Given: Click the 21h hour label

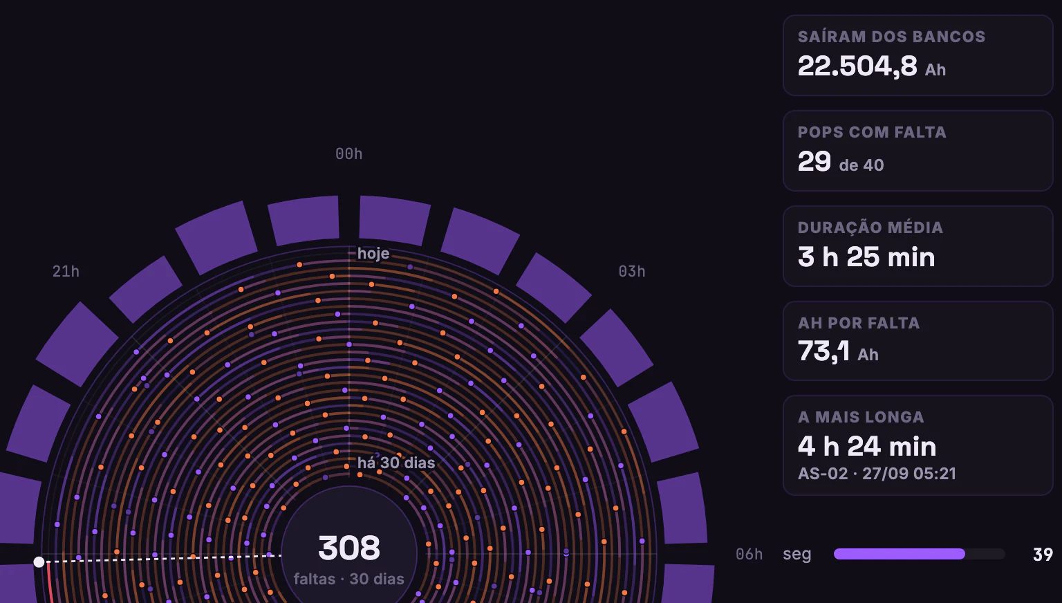Looking at the screenshot, I should [66, 272].
